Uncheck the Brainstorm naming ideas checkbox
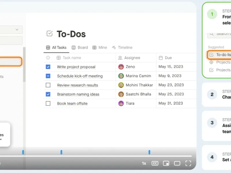 tap(48, 94)
